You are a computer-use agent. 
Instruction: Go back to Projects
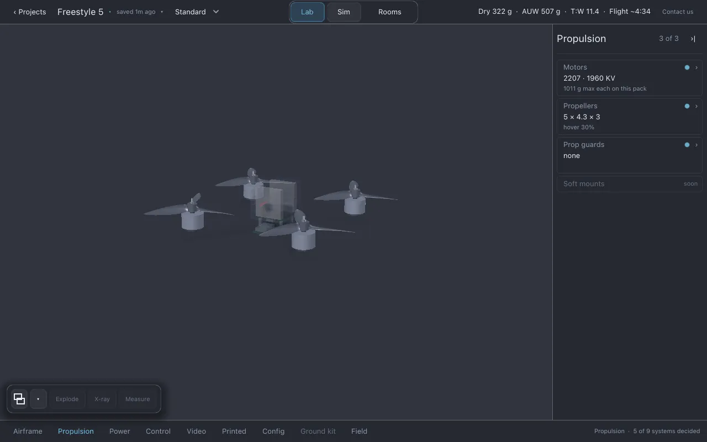click(x=30, y=12)
